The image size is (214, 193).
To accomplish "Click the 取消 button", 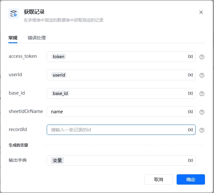I will [x=159, y=179].
